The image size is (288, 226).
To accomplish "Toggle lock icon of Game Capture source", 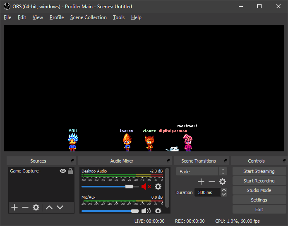I will tap(70, 171).
